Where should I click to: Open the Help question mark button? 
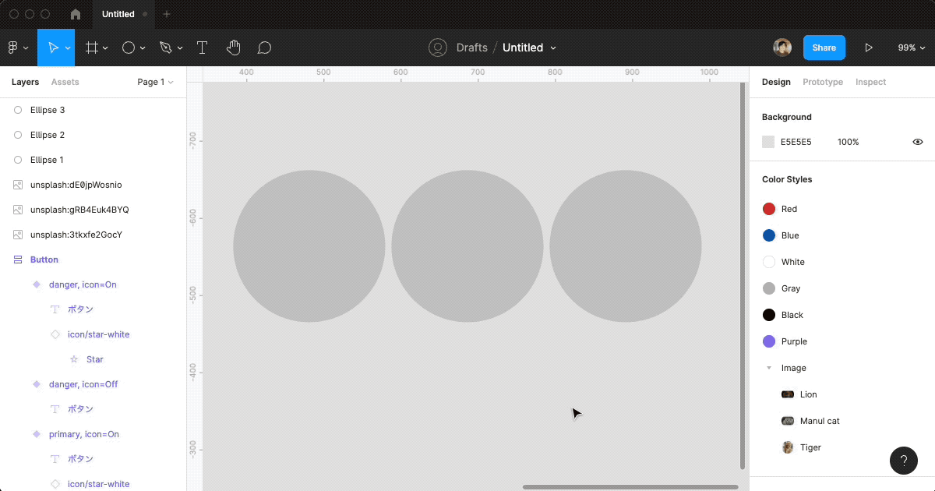click(x=903, y=460)
